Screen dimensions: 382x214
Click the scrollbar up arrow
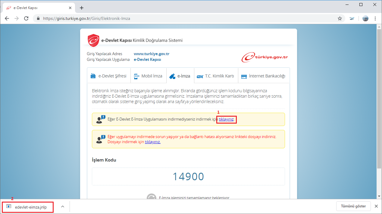tap(379, 27)
